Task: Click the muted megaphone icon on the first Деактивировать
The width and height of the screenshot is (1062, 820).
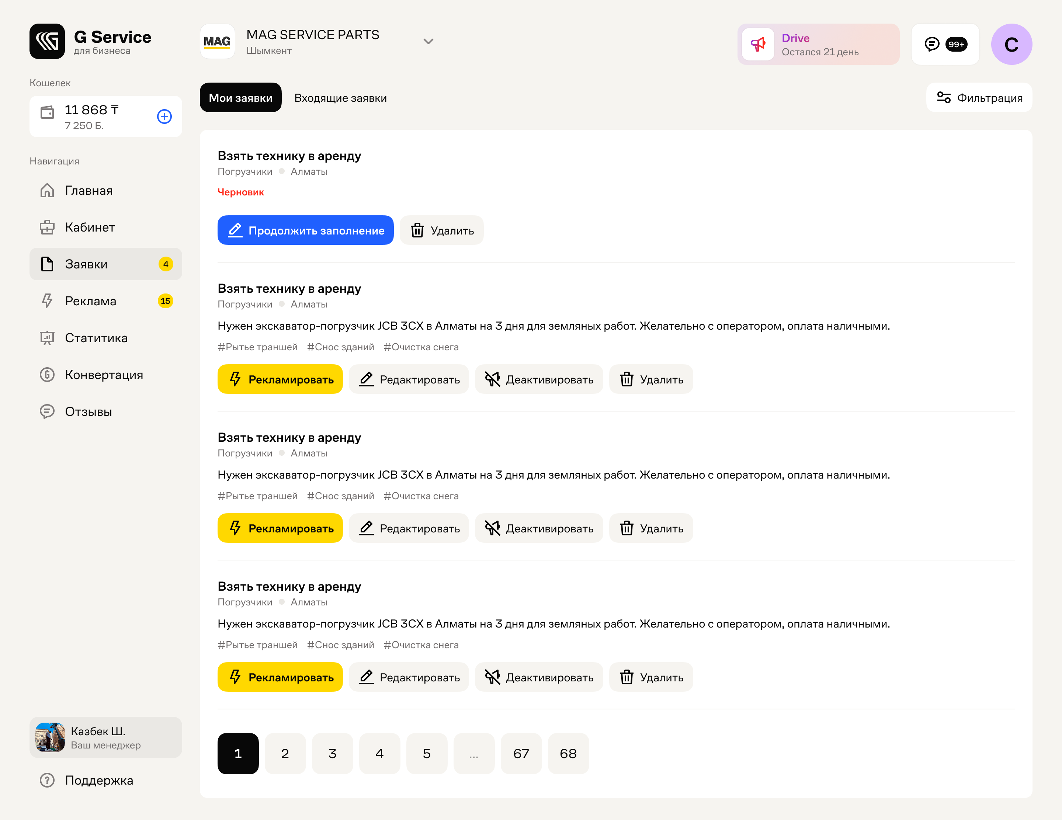Action: [492, 379]
